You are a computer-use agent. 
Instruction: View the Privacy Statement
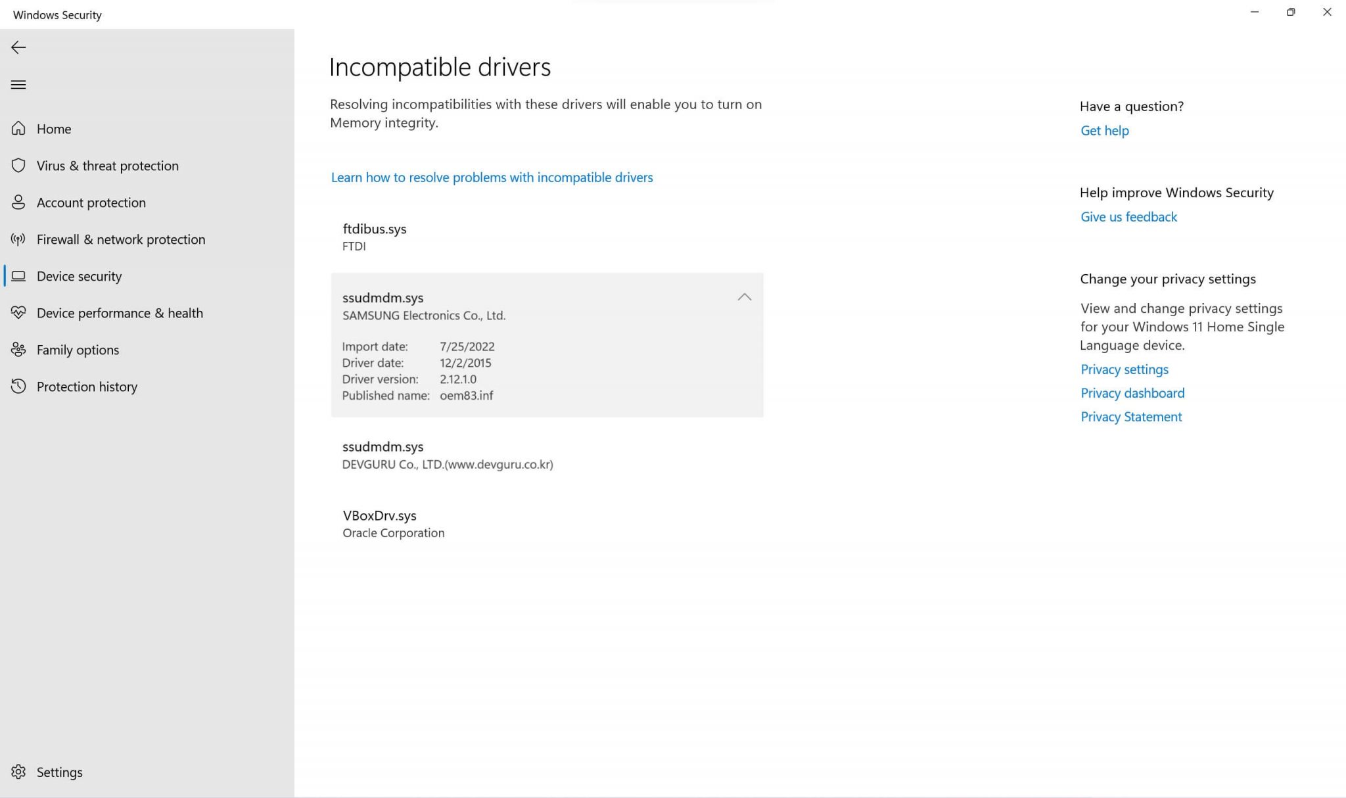pyautogui.click(x=1130, y=416)
